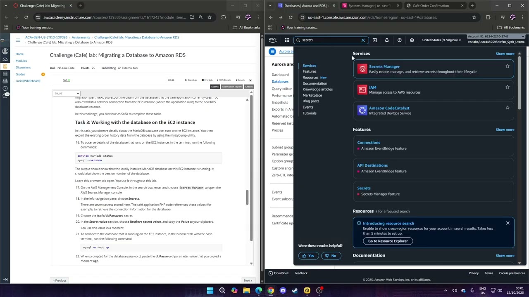Select United States (N. Virginia) region dropdown
529x297 pixels.
441,40
